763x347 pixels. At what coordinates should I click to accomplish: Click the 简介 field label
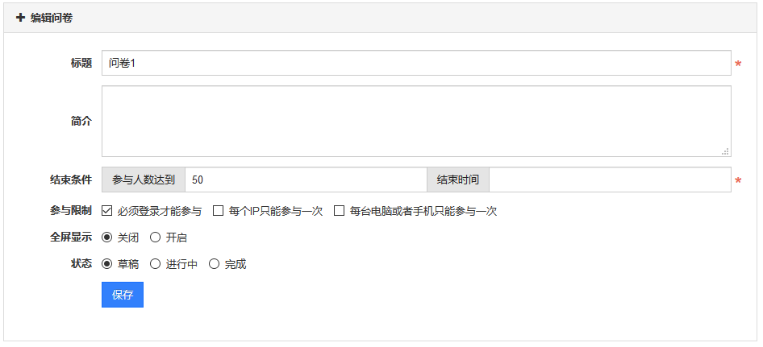(x=81, y=122)
